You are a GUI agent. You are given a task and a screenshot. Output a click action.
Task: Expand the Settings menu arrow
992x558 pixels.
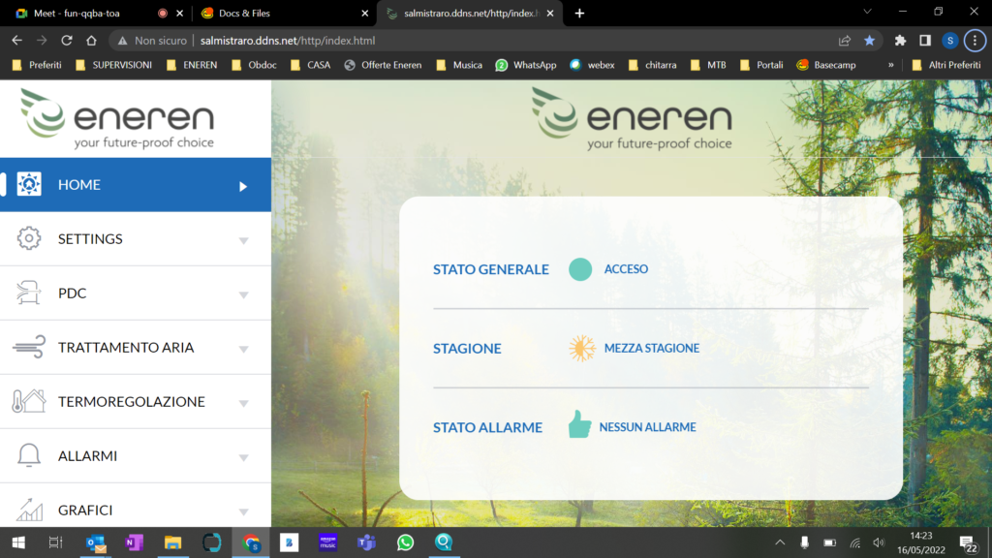[243, 240]
